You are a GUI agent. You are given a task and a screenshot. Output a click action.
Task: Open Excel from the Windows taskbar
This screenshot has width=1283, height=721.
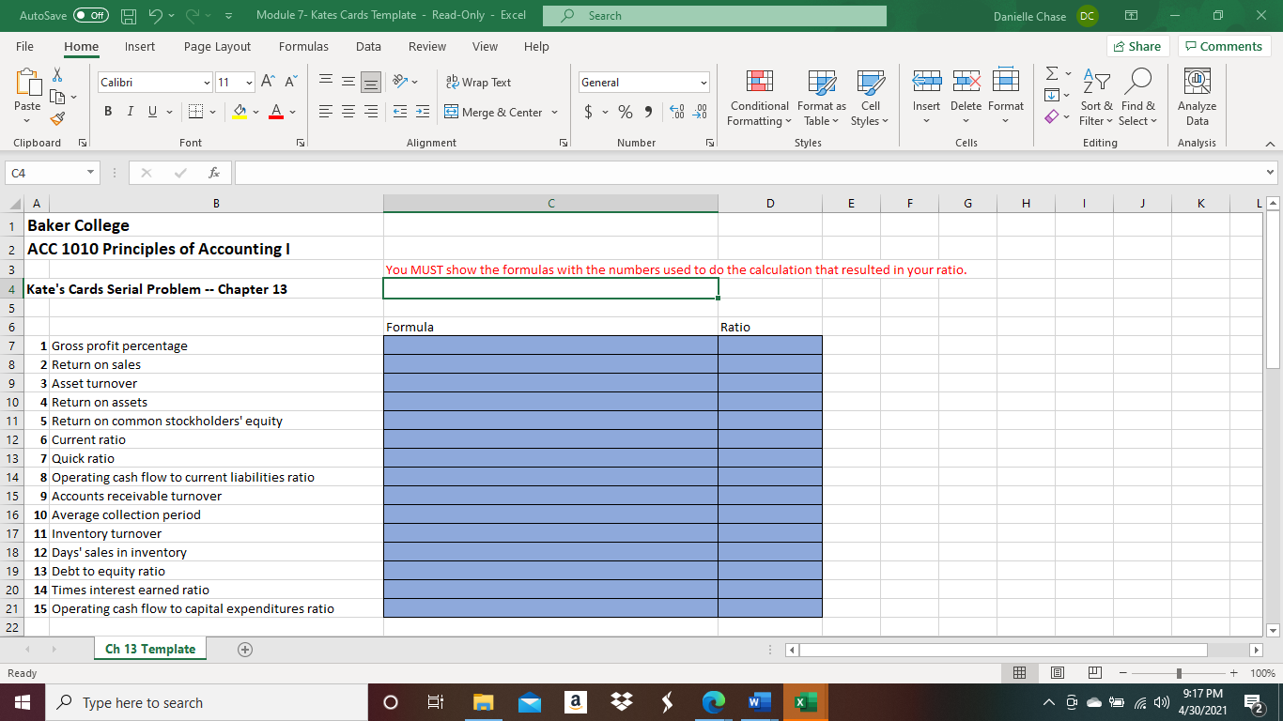pos(805,702)
